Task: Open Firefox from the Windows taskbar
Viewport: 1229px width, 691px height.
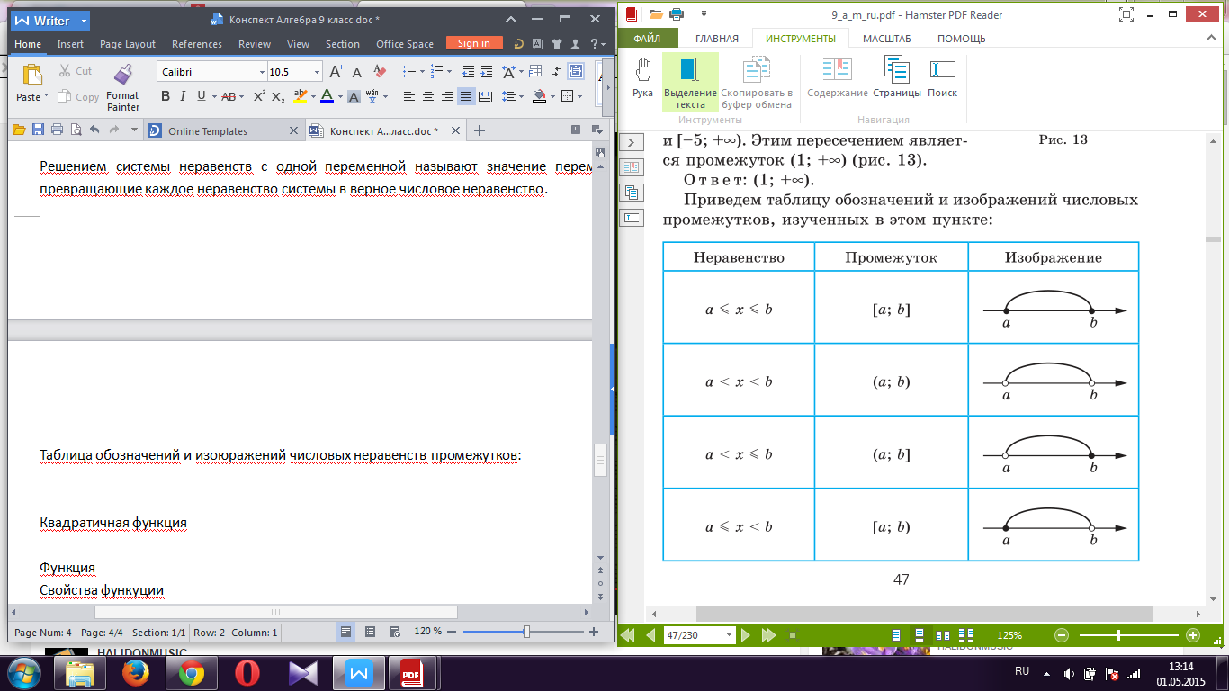Action: pos(136,673)
